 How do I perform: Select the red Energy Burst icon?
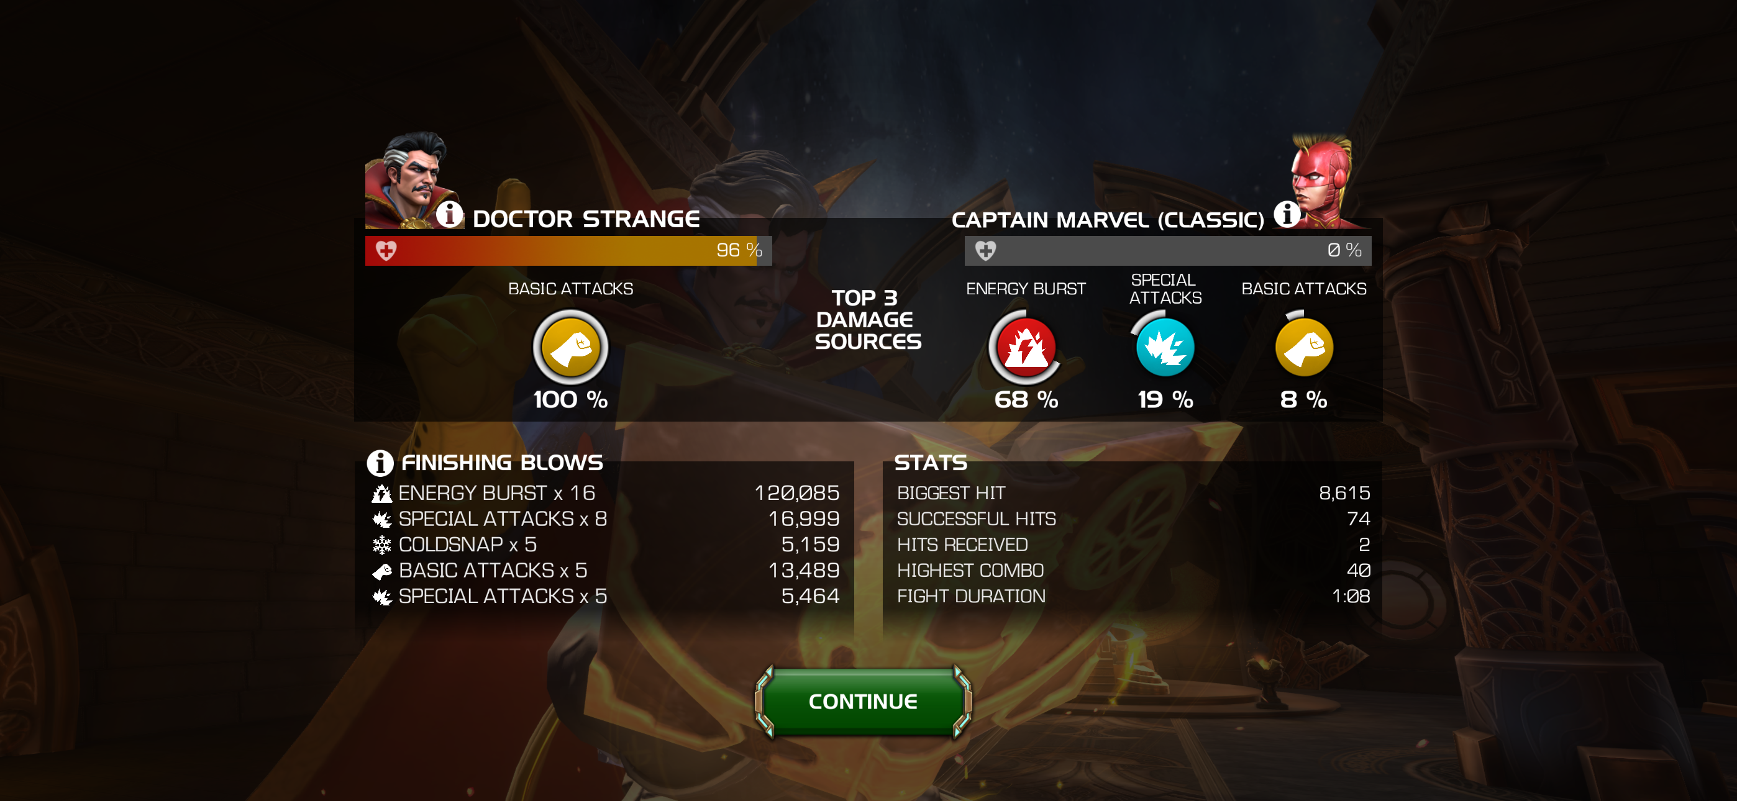coord(1026,346)
